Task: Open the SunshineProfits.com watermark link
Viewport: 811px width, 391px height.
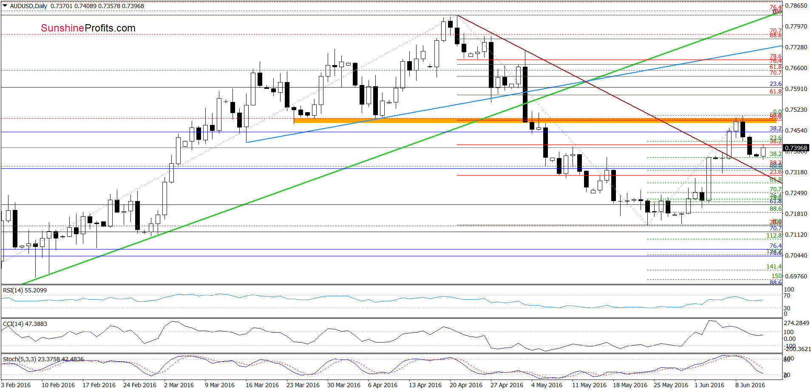Action: pos(88,28)
